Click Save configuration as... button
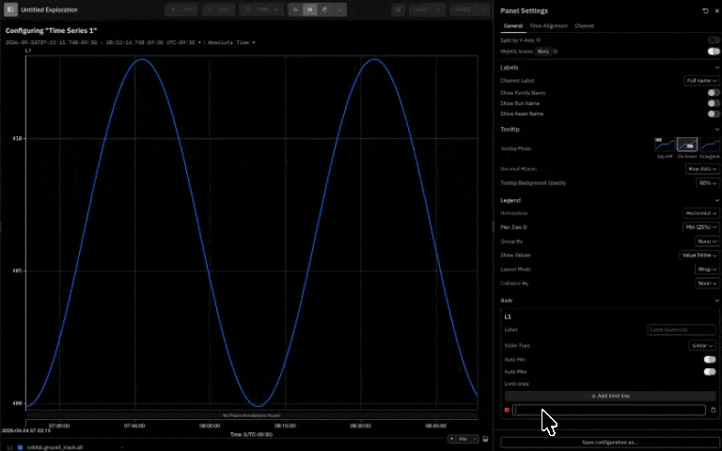Screen dimensions: 722x451 [610, 443]
